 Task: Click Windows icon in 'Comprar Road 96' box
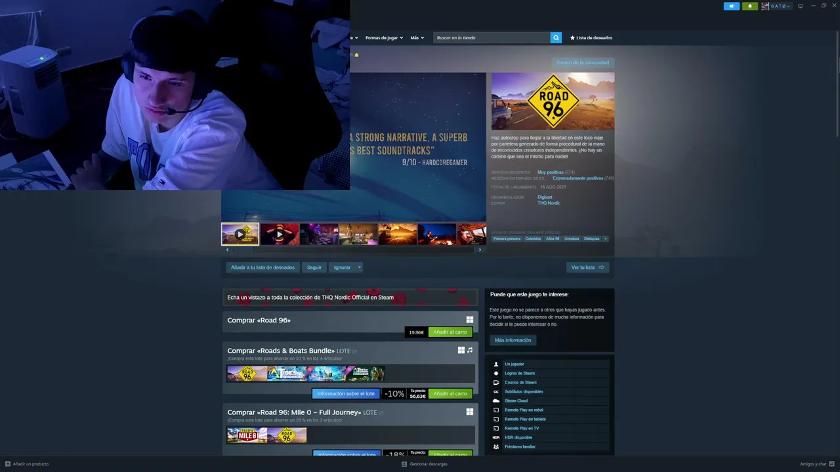point(470,320)
